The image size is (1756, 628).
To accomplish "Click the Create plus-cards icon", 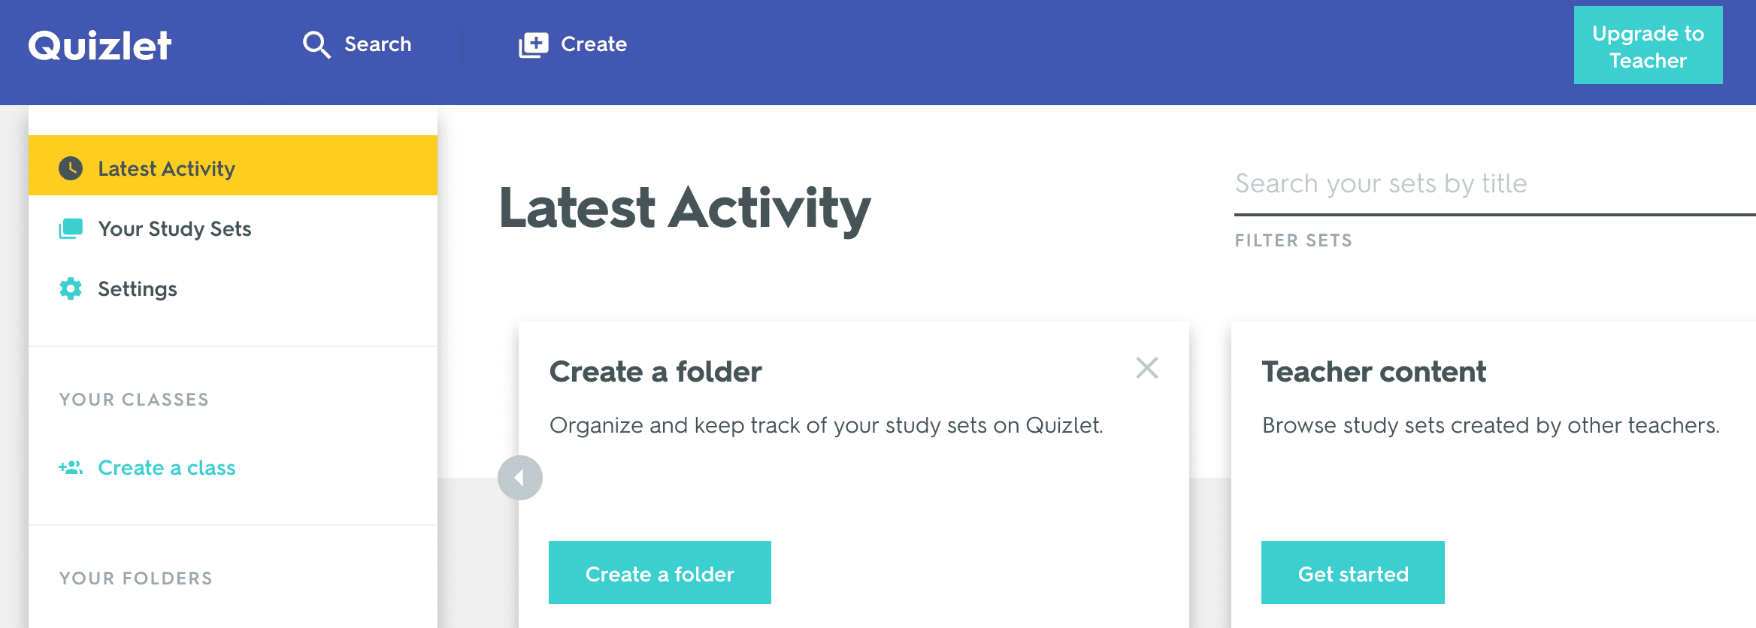I will [x=534, y=44].
